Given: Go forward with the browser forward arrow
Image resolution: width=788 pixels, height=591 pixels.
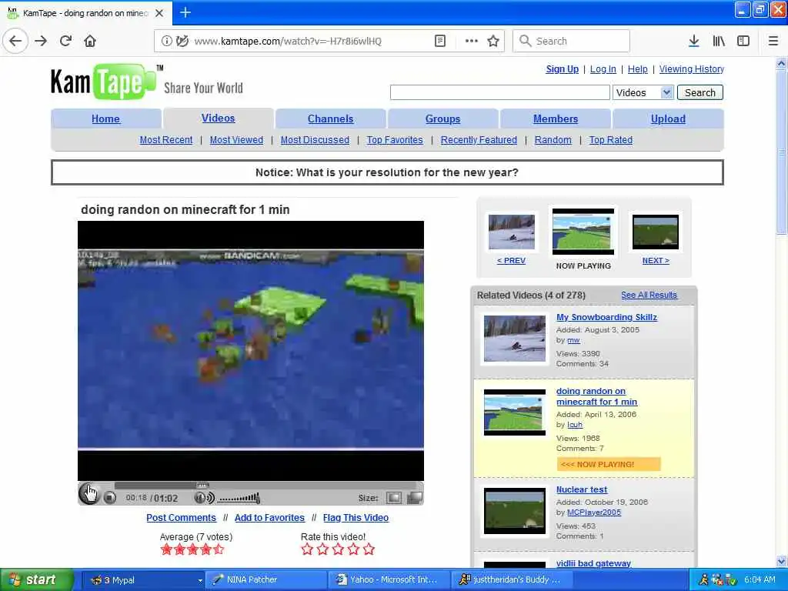Looking at the screenshot, I should [x=41, y=41].
